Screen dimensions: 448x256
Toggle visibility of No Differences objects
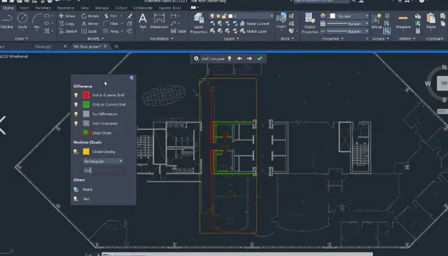coord(76,114)
